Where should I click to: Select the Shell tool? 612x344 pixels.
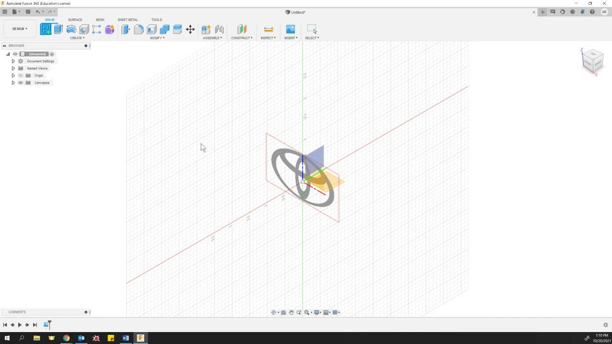(x=152, y=29)
